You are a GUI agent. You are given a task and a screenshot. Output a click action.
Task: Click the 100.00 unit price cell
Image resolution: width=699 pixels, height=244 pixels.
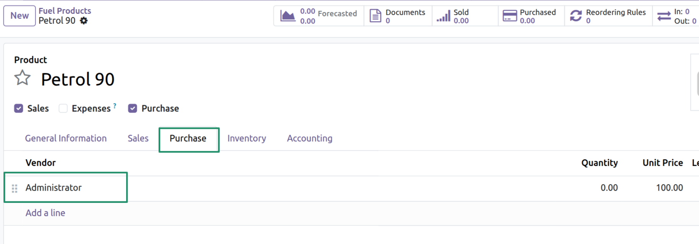point(669,188)
